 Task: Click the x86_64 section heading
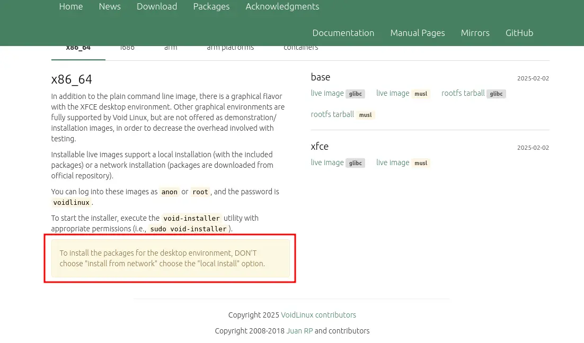[x=72, y=79]
